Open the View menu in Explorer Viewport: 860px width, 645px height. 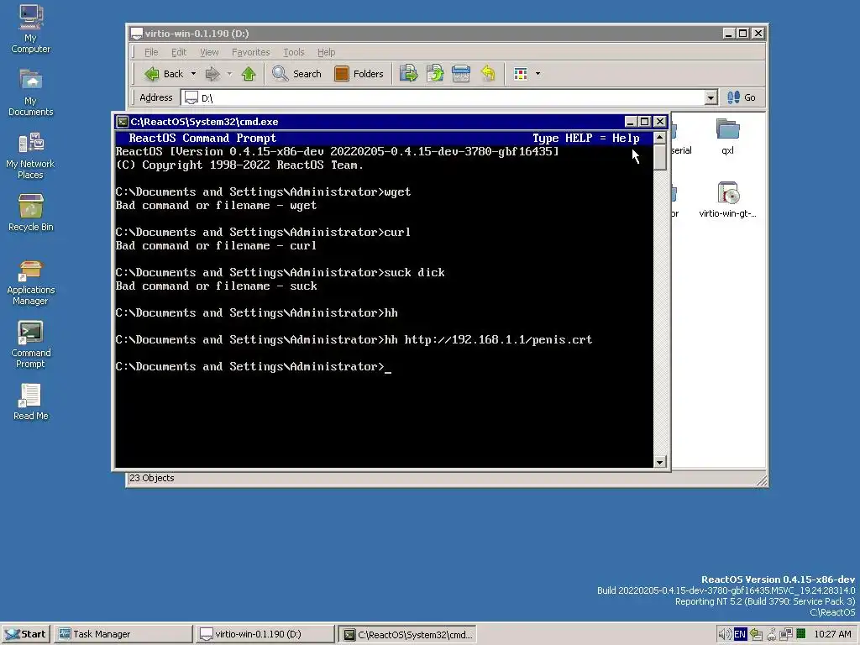209,52
